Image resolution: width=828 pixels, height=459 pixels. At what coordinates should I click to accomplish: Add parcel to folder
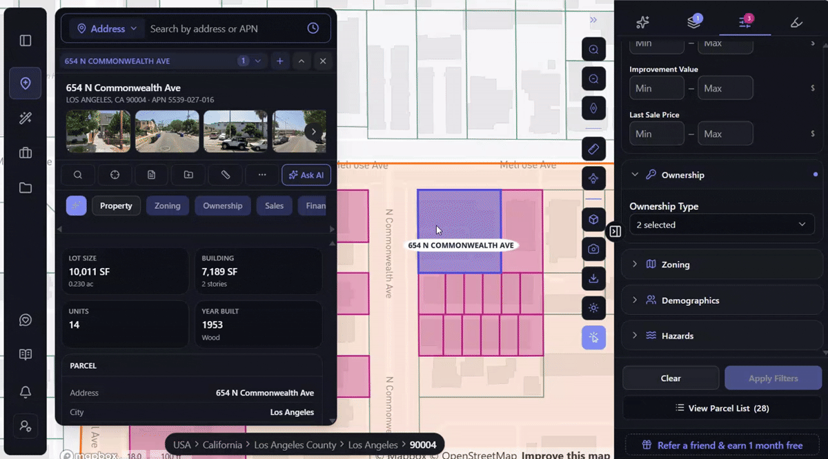188,175
